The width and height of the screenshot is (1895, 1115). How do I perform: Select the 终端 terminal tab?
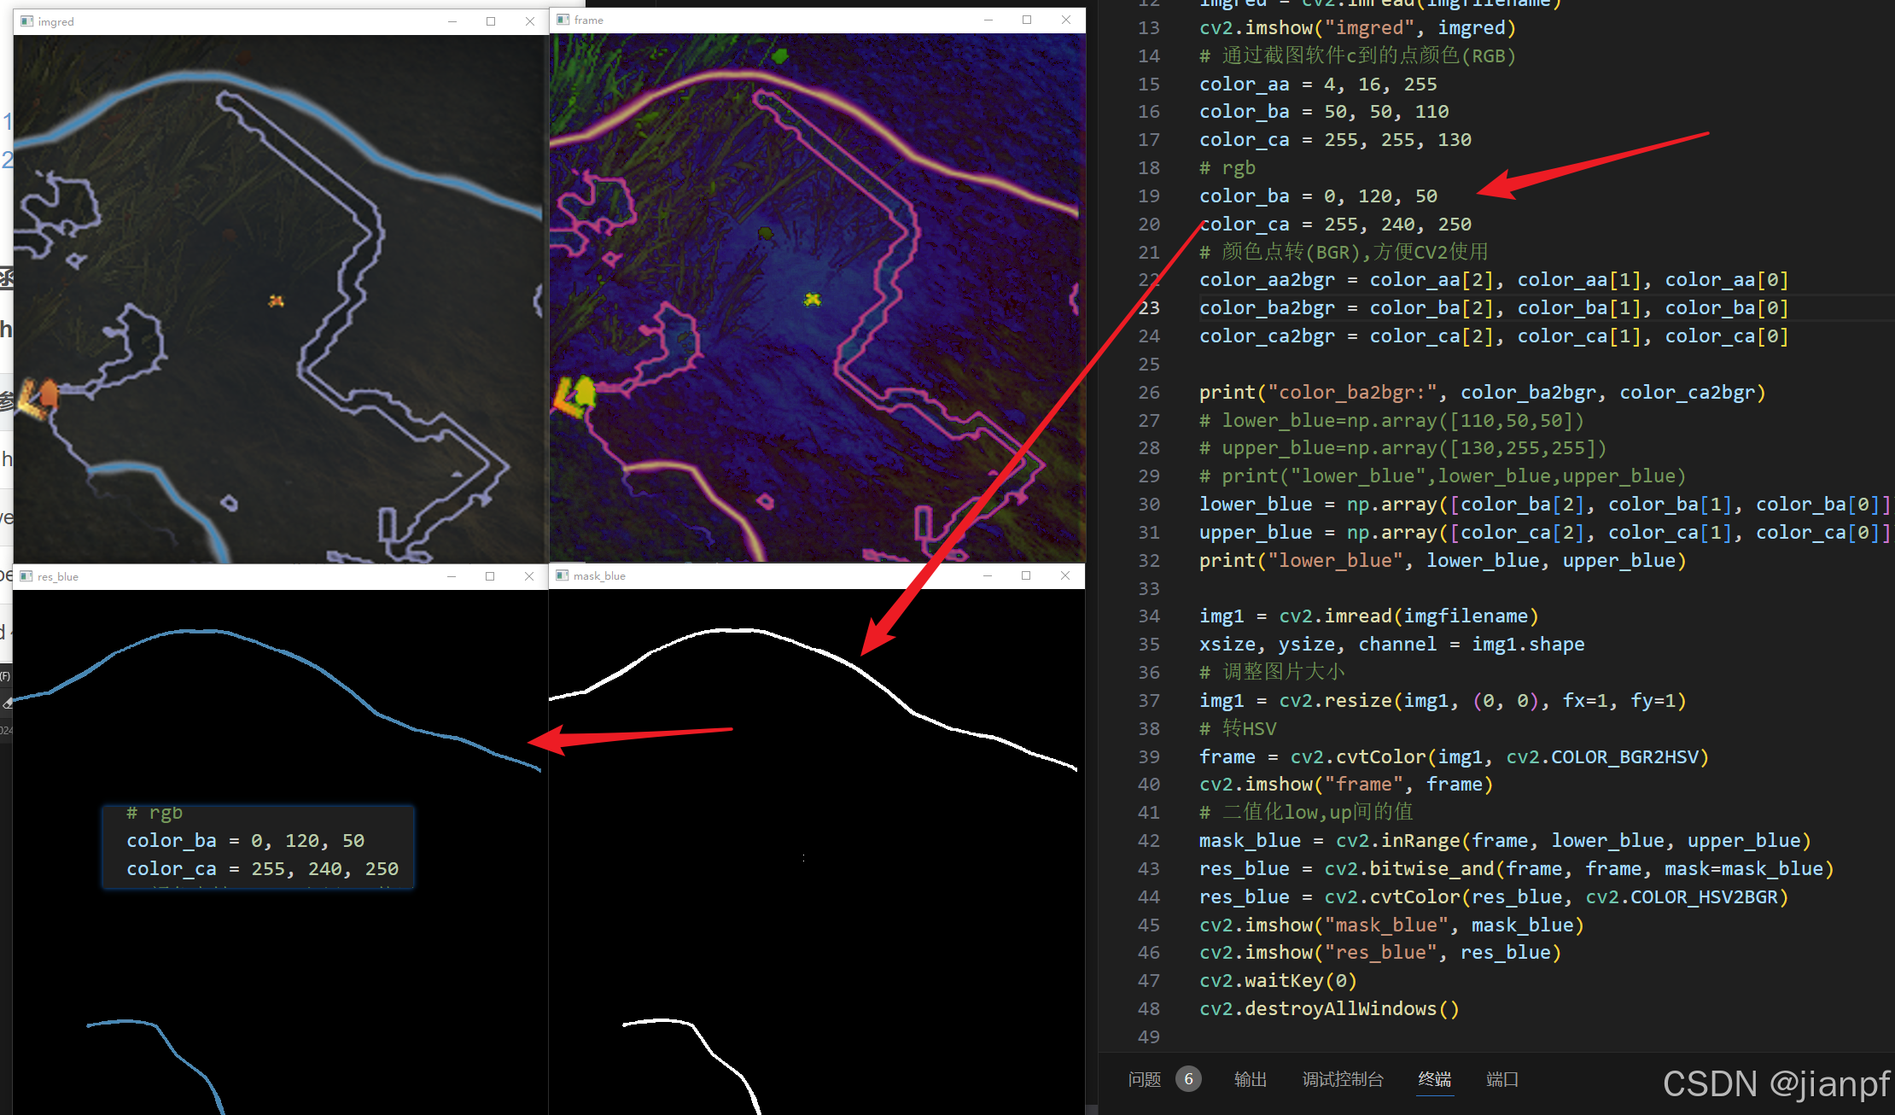pos(1435,1079)
